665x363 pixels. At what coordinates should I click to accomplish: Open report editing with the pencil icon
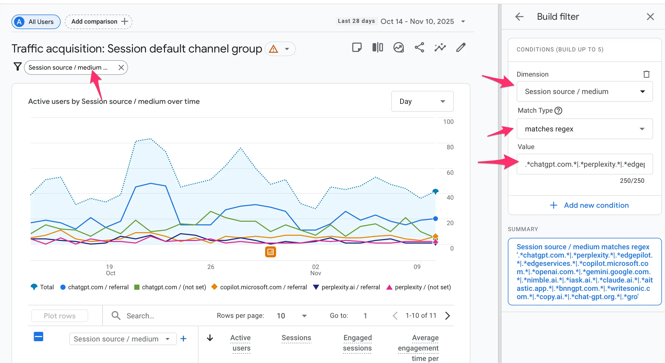click(x=461, y=48)
